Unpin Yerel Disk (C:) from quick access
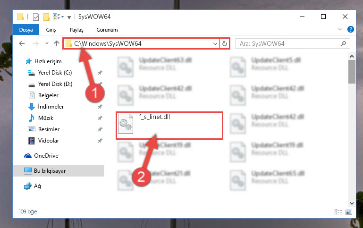Viewport: 363px width, 228px height. 100,73
